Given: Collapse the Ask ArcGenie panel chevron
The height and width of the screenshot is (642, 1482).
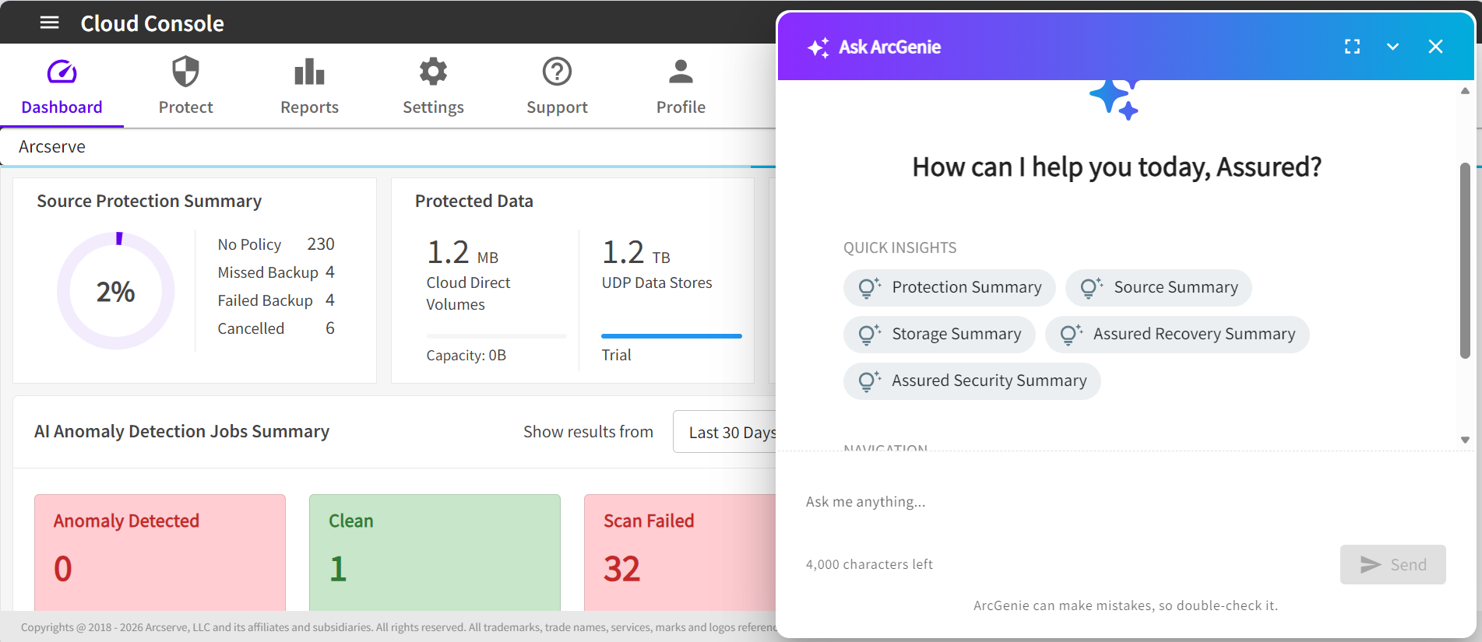Looking at the screenshot, I should [x=1392, y=47].
